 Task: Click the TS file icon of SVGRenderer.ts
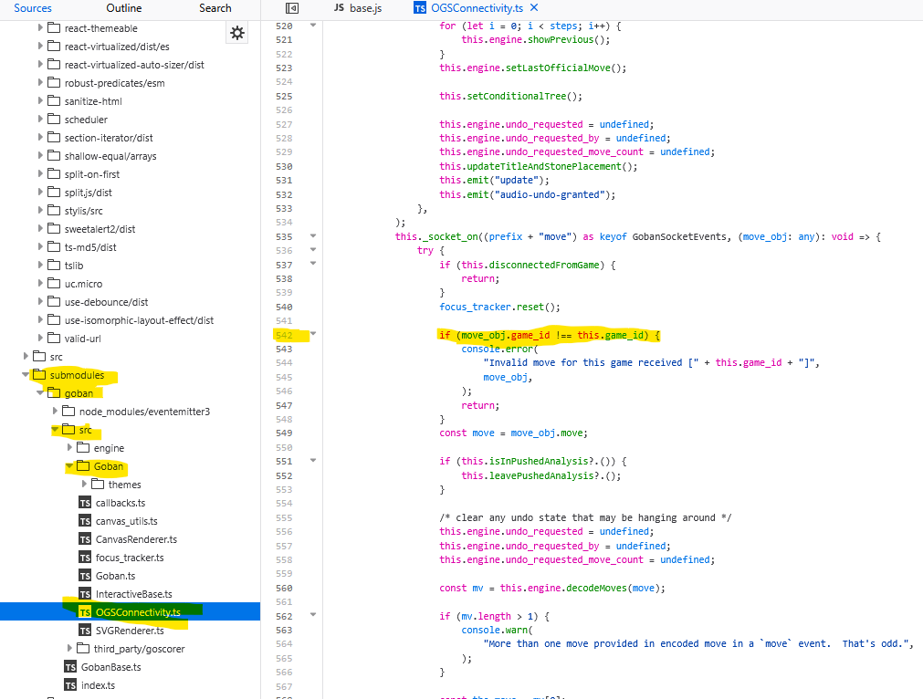[x=85, y=631]
